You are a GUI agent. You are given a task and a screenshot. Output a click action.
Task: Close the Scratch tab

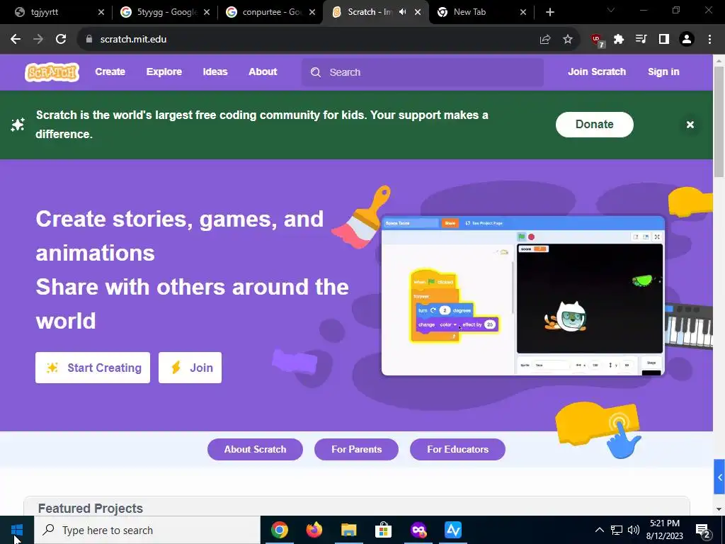418,12
